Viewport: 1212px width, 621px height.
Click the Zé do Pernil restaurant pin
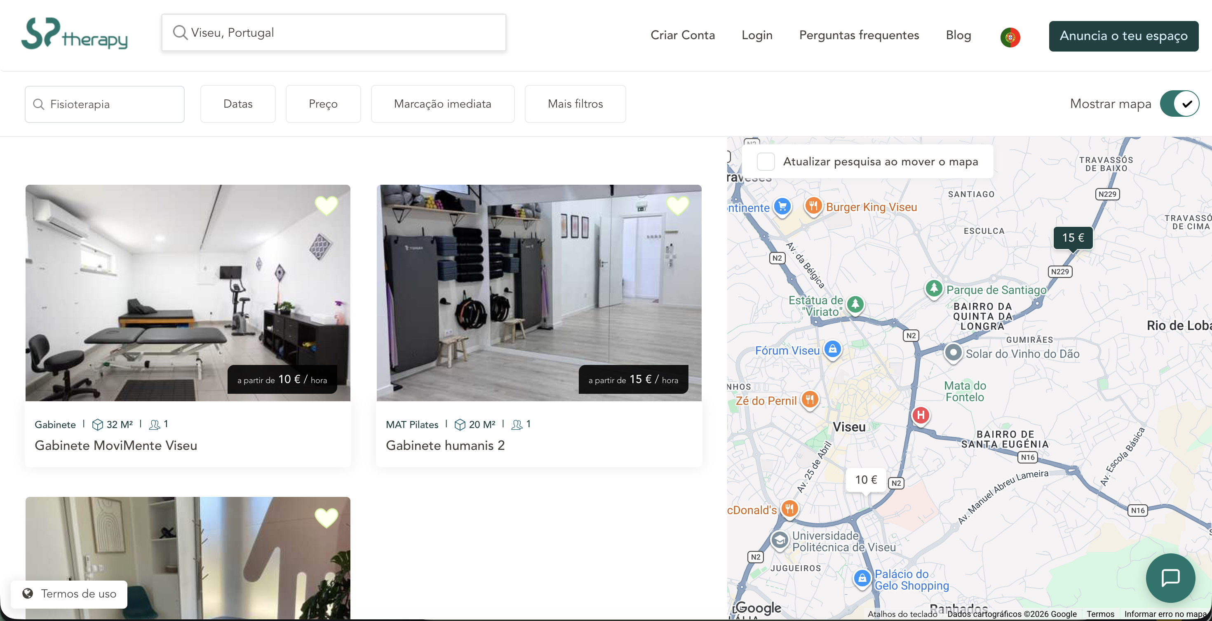[809, 400]
